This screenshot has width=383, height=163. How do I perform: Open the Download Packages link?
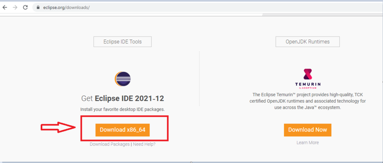(110, 144)
